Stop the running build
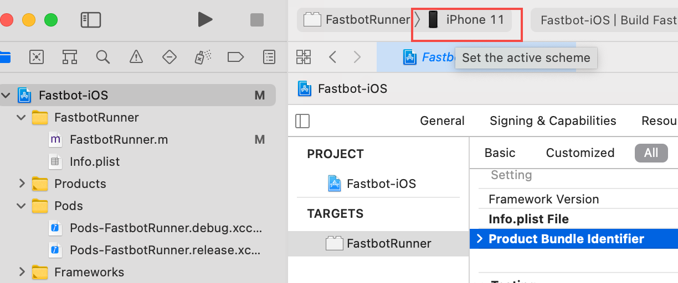 coord(257,20)
